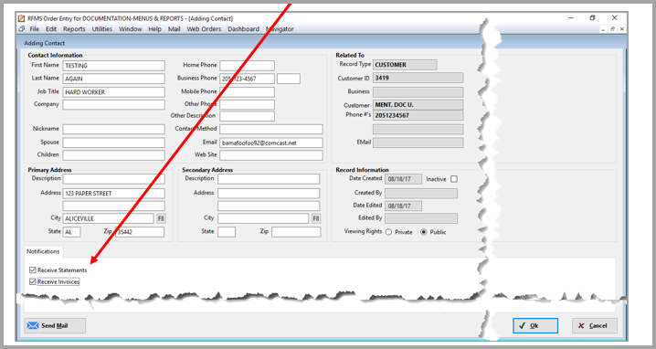Select the Public viewing rights option

tap(424, 232)
